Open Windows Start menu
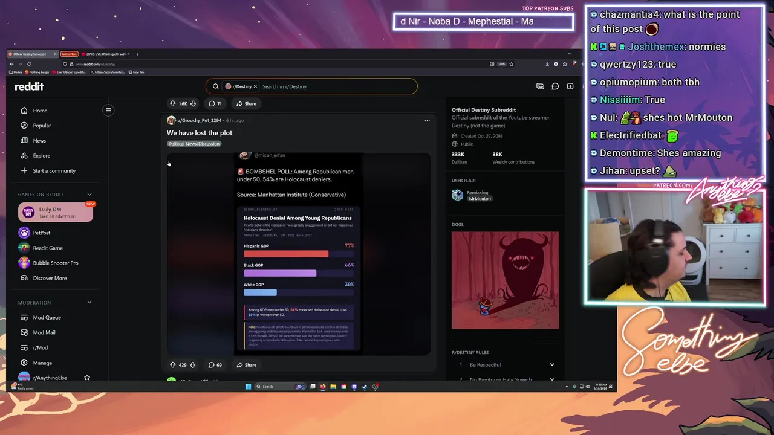The image size is (774, 435). pos(248,387)
